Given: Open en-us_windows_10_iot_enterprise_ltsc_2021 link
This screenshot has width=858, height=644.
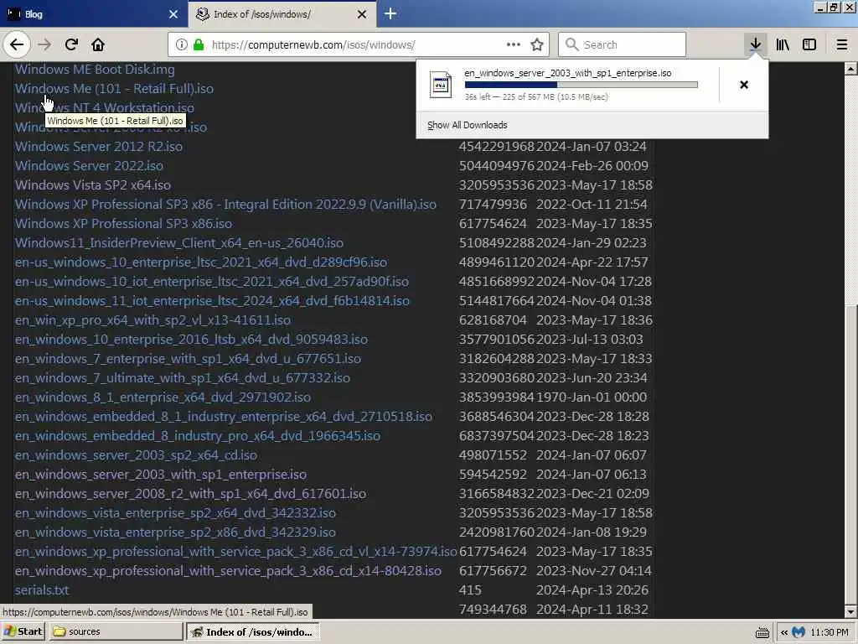Looking at the screenshot, I should (212, 282).
